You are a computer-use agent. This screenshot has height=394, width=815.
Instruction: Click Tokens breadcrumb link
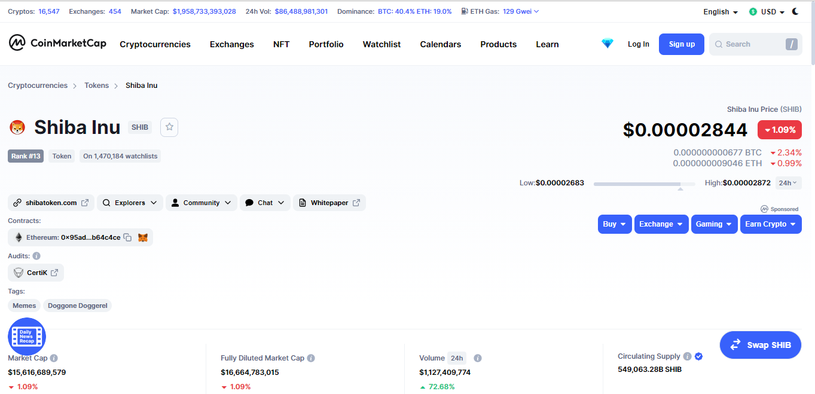pyautogui.click(x=96, y=85)
